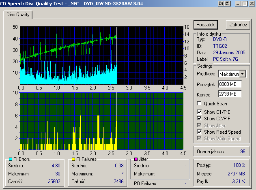Click the disc type value DVD-R
Viewport: 256px width, 190px height.
(220, 39)
